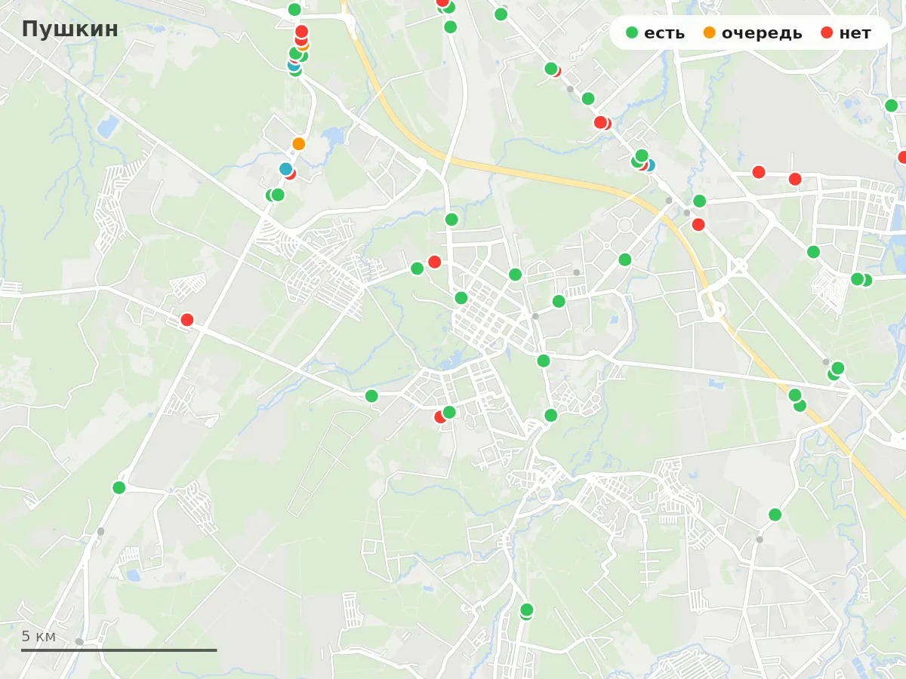Select the 'очередь' legend label
Image resolution: width=906 pixels, height=679 pixels.
coord(762,33)
